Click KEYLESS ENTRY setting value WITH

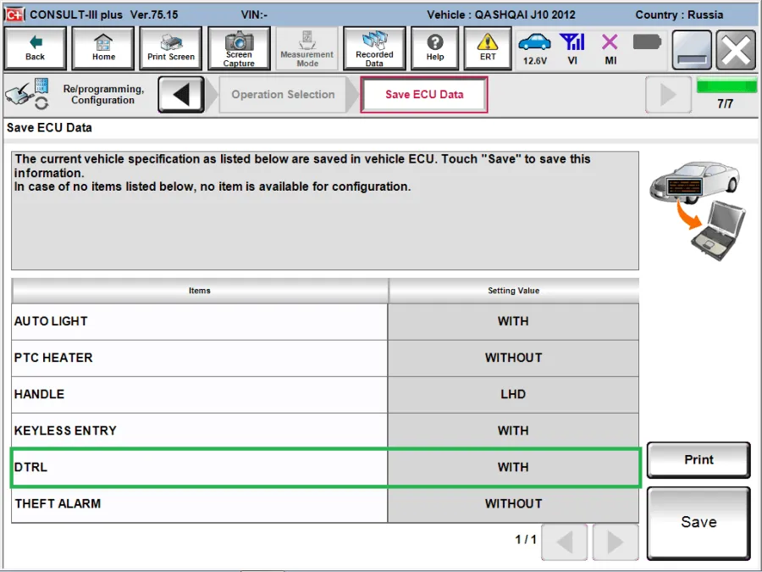point(513,431)
